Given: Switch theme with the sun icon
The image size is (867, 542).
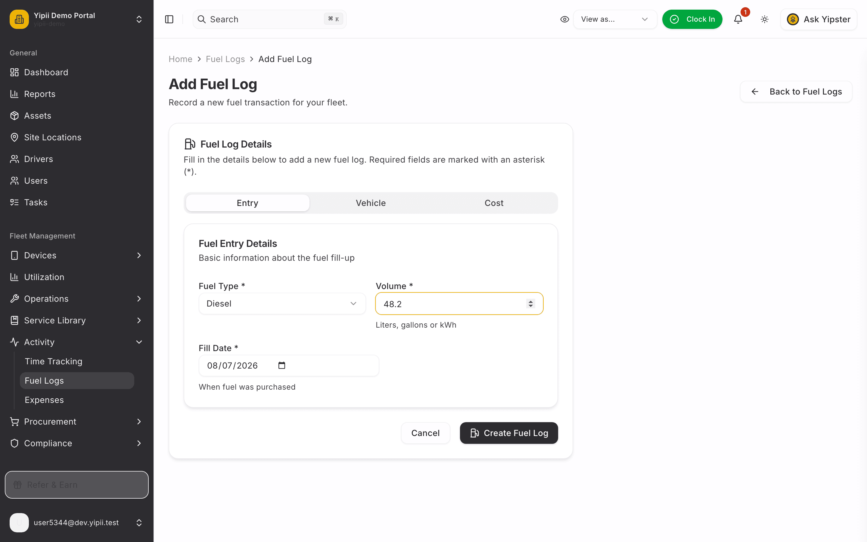Looking at the screenshot, I should coord(765,19).
